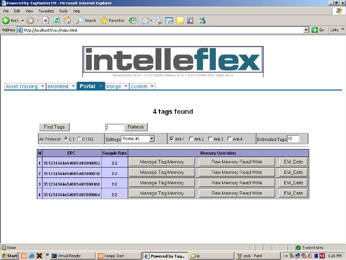
Task: Click Raw Memory Read Write for tag 4
Action: click(237, 193)
